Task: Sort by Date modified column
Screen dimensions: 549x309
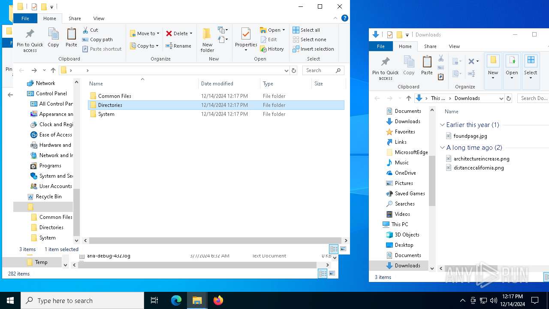Action: click(x=229, y=84)
